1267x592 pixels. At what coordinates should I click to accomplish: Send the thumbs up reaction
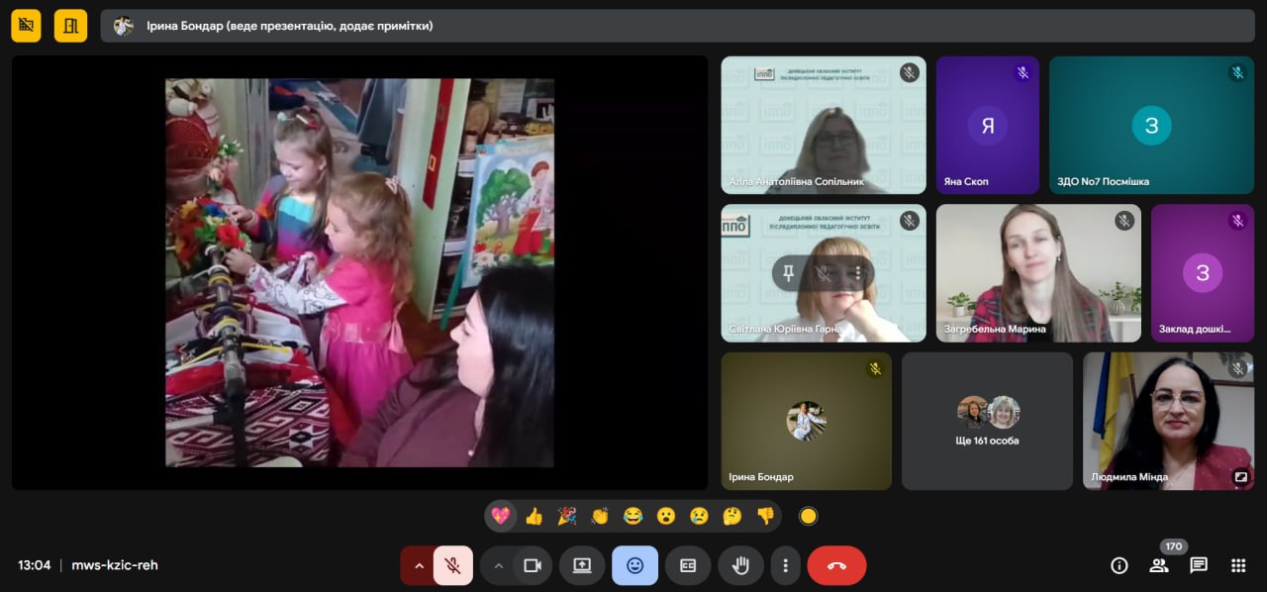click(534, 516)
